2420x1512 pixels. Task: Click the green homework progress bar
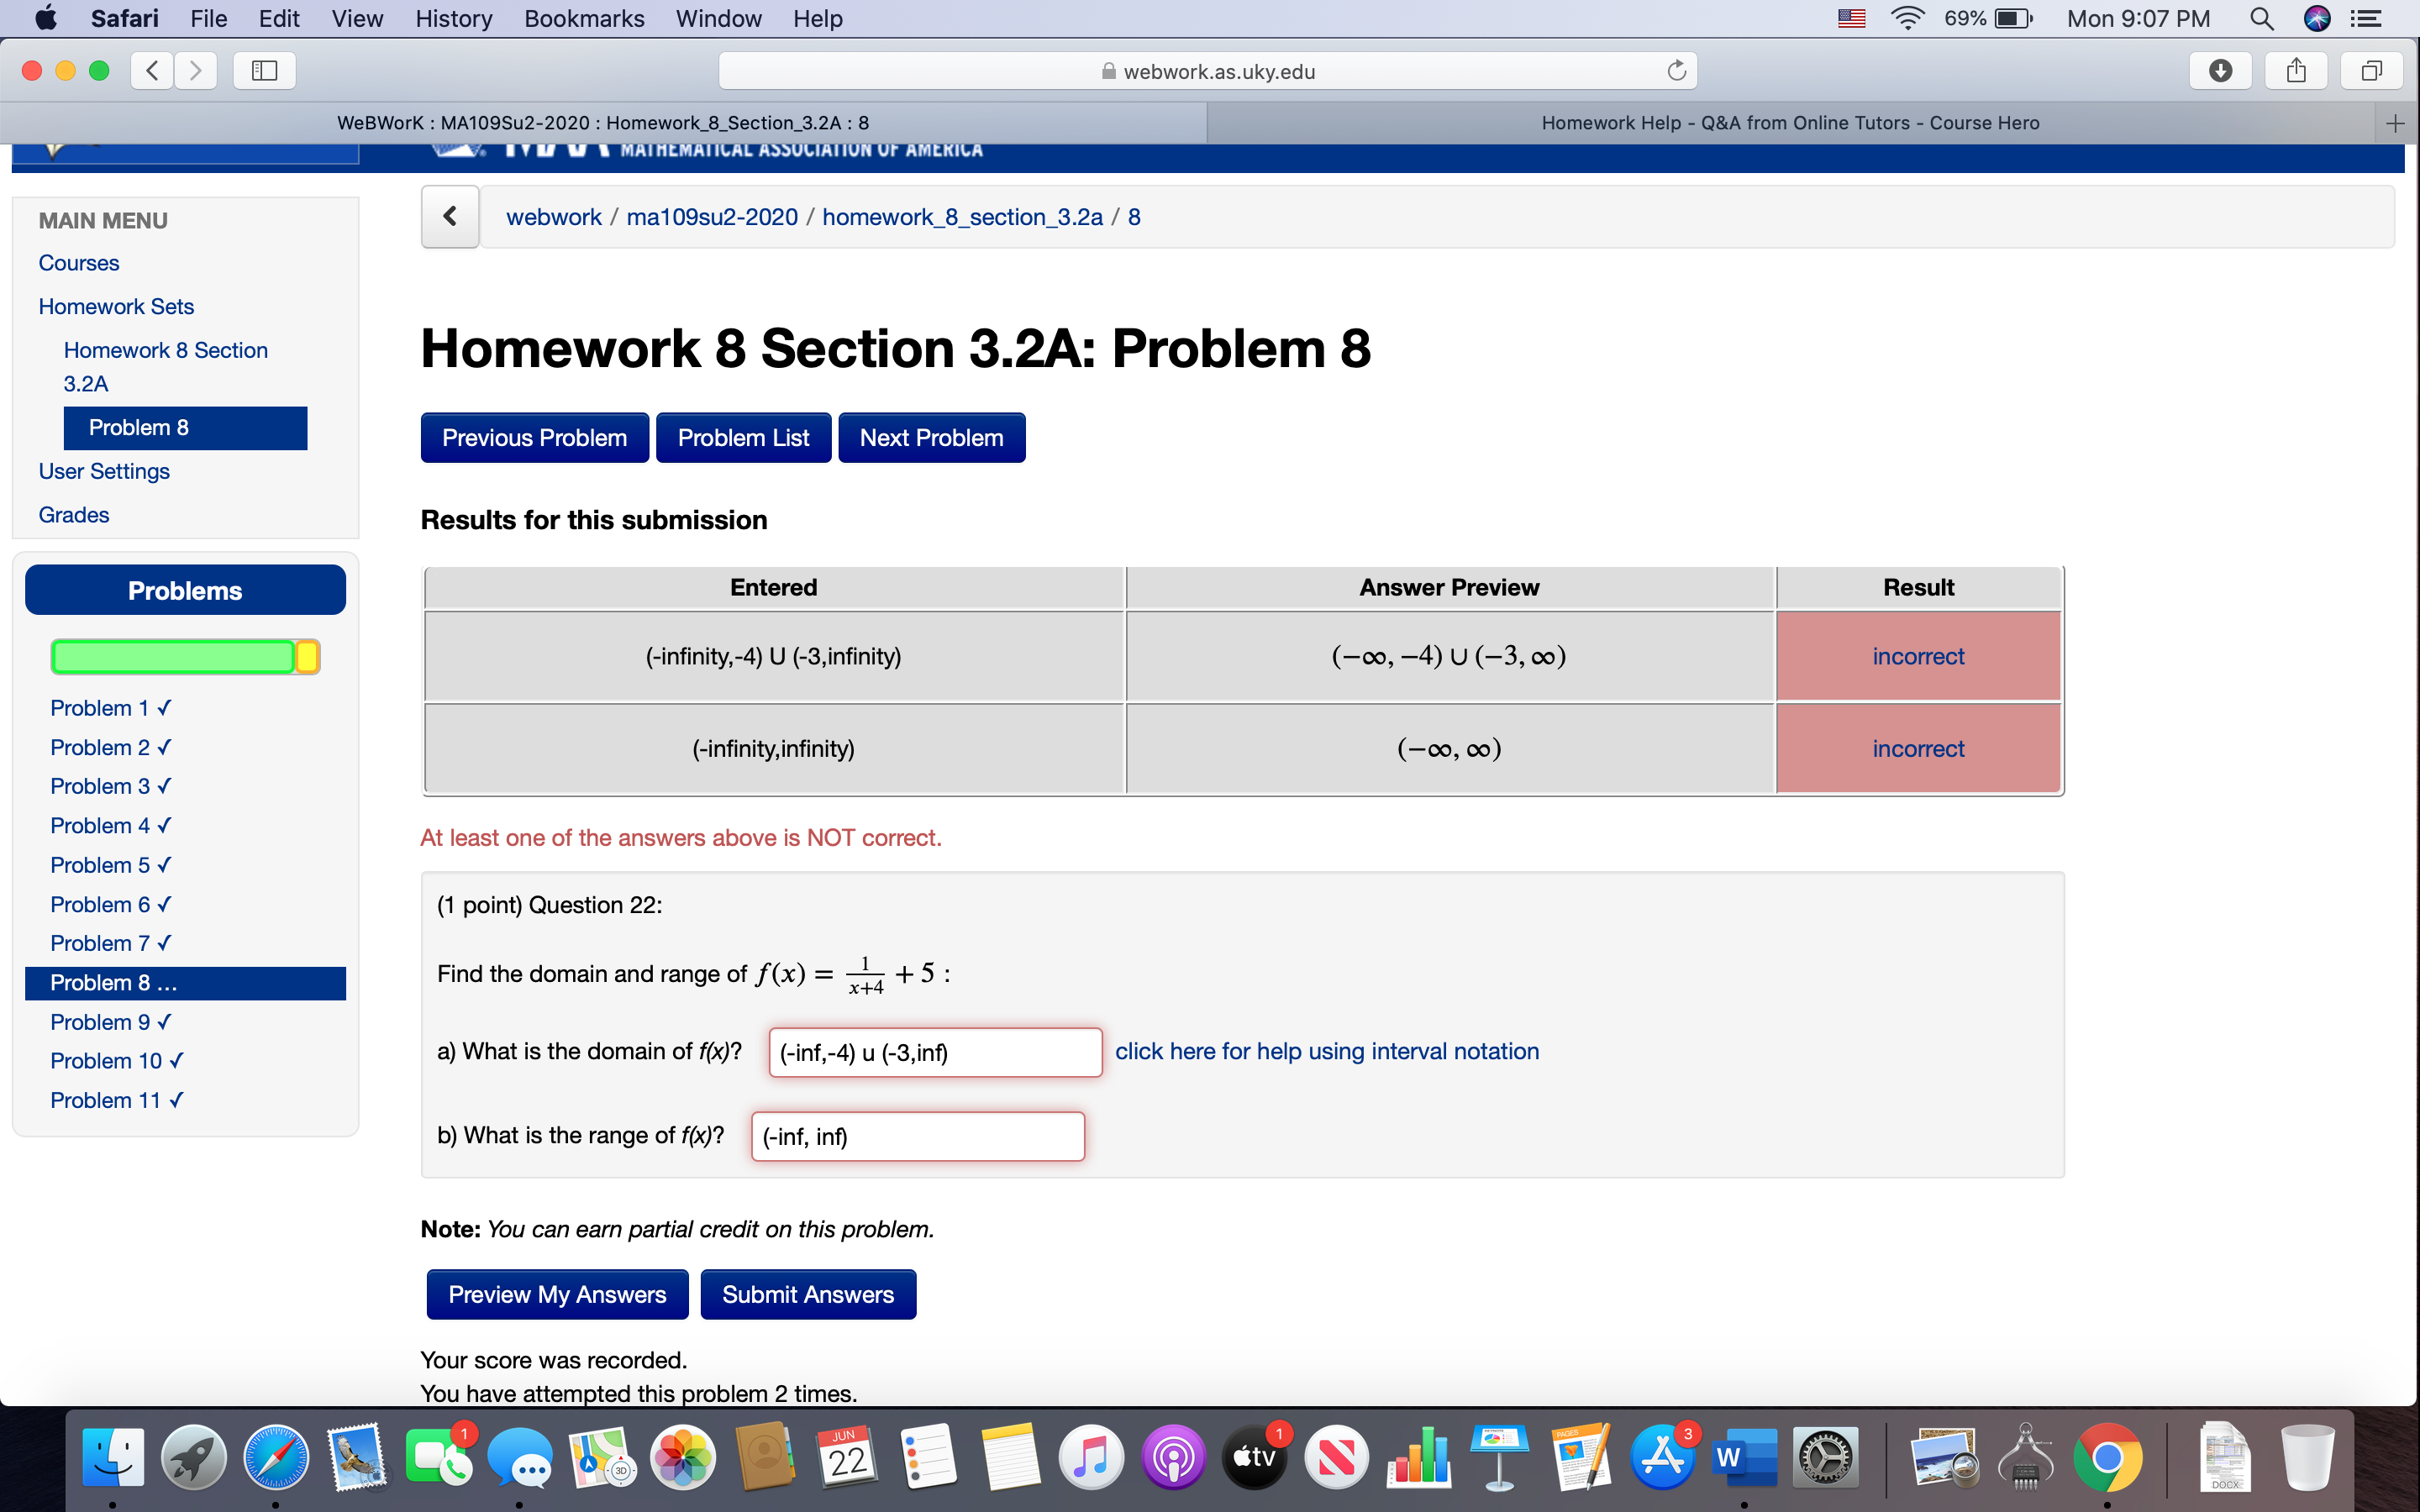(x=174, y=657)
